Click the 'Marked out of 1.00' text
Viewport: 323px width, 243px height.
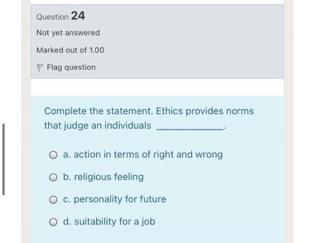coord(70,50)
